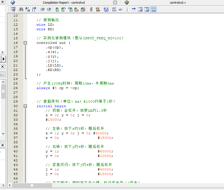The height and width of the screenshot is (190, 224).
Task: Toggle whitespace display arrow icon
Action: (x=133, y=9)
